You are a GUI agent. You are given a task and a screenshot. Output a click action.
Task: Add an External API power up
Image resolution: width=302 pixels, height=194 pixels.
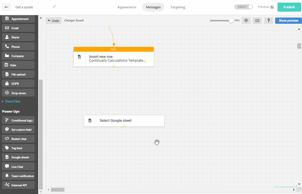18,185
